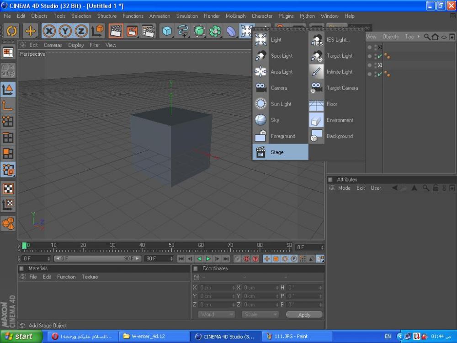This screenshot has width=457, height=343.
Task: Click the Cube primitive toolbar icon
Action: point(167,31)
